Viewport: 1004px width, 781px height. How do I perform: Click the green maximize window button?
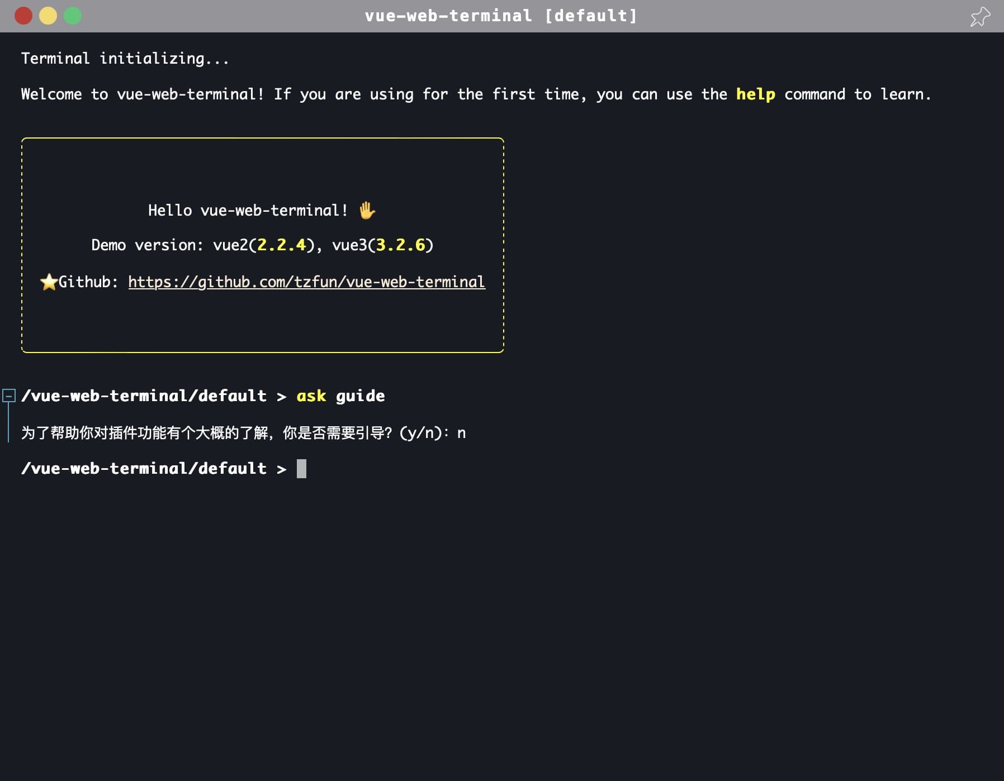click(73, 16)
